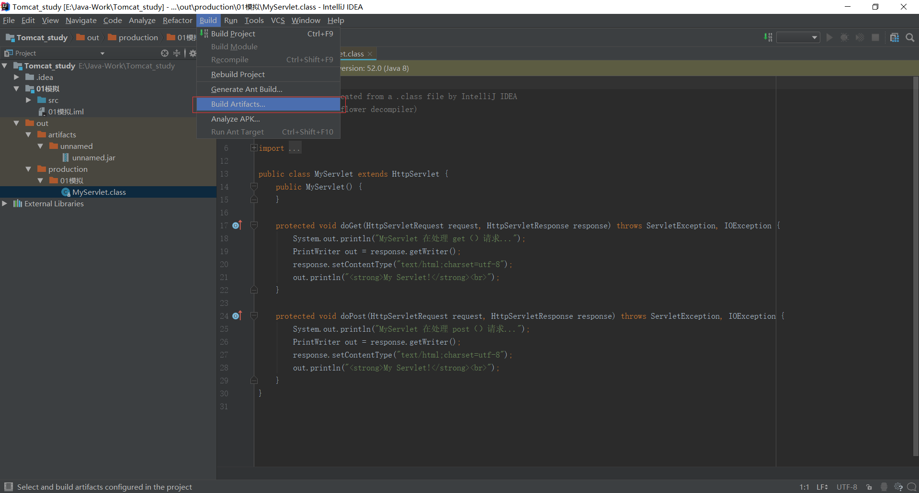Click the doGet override gutter icon
The height and width of the screenshot is (493, 919).
point(237,225)
